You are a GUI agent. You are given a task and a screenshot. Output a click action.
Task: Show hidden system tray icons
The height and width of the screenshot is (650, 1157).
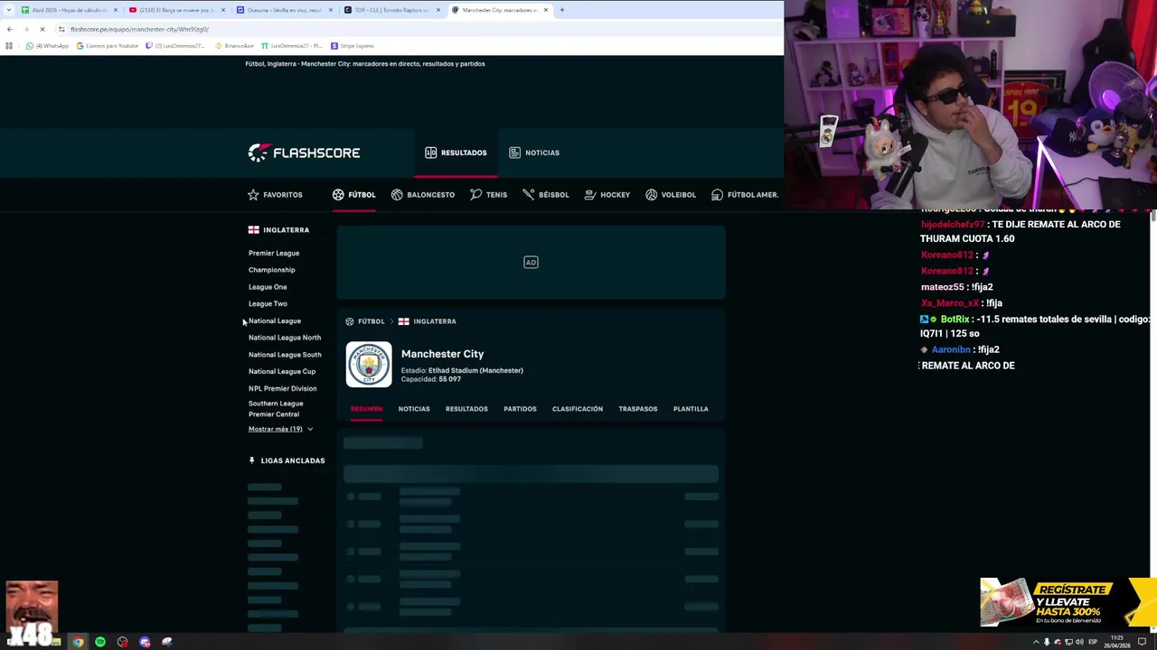pos(1036,642)
